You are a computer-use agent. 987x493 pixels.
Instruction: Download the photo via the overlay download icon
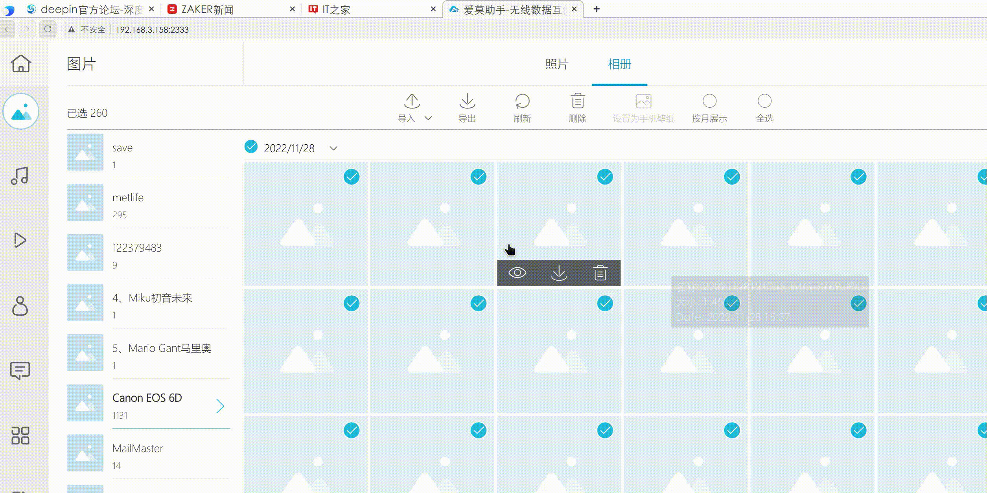tap(559, 273)
